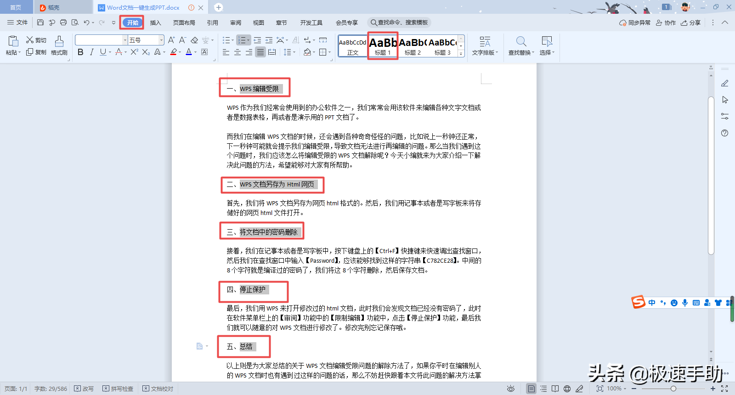
Task: Increase paragraph indent
Action: (x=269, y=40)
